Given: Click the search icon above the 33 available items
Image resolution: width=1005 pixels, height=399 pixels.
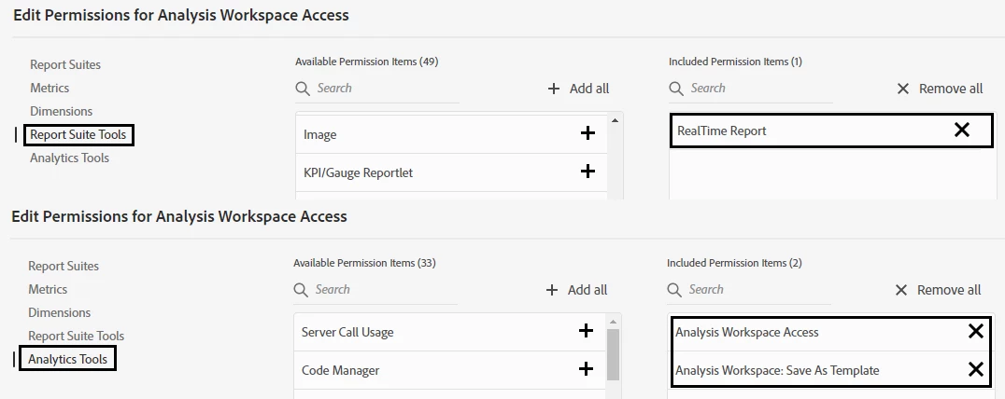Looking at the screenshot, I should point(301,290).
